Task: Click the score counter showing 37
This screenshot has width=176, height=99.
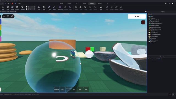Action: (x=137, y=16)
